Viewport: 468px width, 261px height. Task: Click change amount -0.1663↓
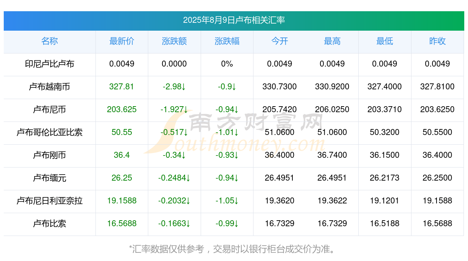pos(174,224)
